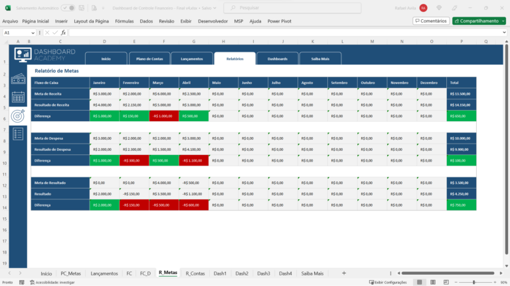Switch to the FC_D sheet tab
The image size is (510, 286).
[145, 273]
